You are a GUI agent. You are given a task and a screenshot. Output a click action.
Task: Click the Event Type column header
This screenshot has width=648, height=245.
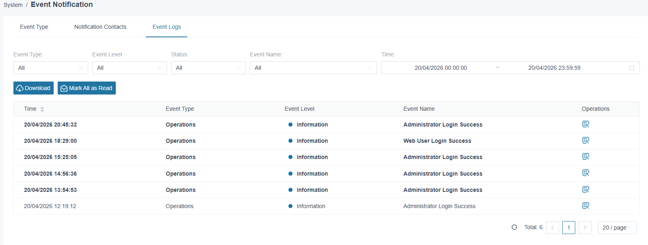click(180, 109)
